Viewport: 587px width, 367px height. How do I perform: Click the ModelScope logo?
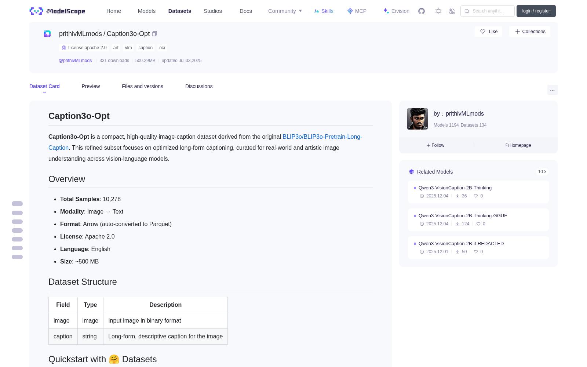57,11
